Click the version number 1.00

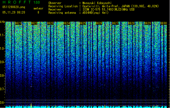[37, 2]
